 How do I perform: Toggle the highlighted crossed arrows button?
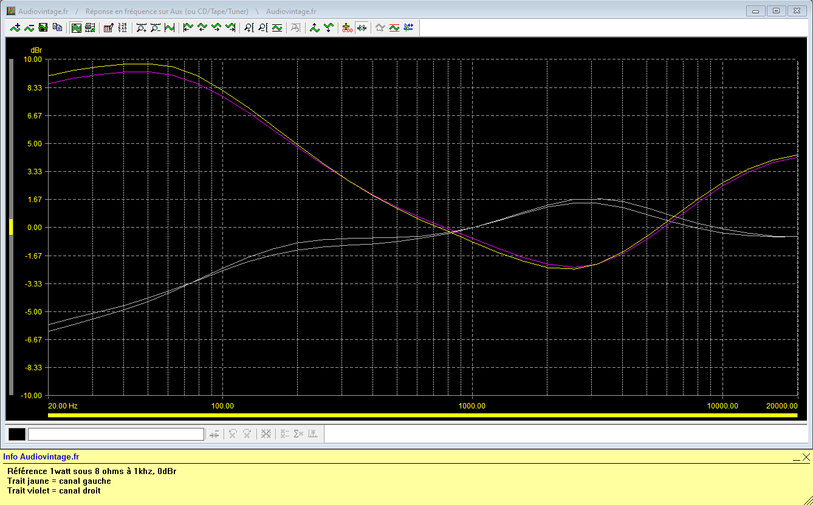click(362, 27)
